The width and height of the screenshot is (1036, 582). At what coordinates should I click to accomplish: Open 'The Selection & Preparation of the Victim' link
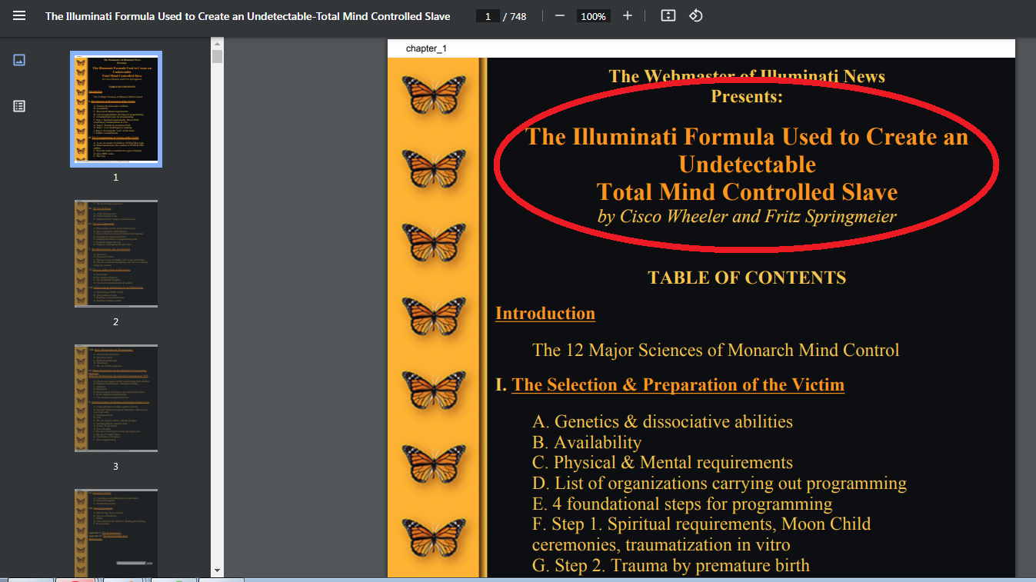(678, 385)
